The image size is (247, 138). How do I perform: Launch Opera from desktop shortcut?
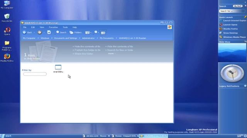[x=7, y=31]
